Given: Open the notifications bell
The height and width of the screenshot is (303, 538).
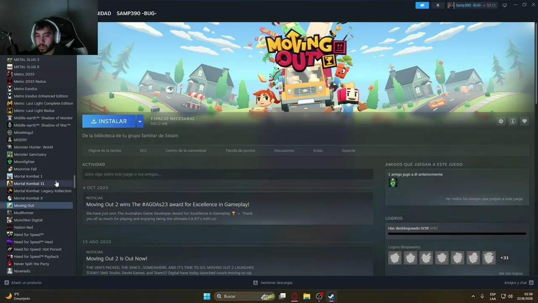Looking at the screenshot, I should coord(438,5).
